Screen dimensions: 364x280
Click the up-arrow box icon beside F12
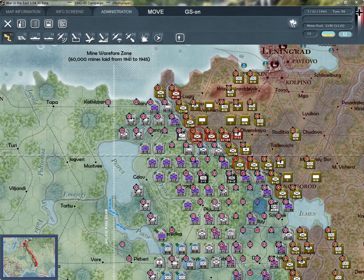click(180, 38)
